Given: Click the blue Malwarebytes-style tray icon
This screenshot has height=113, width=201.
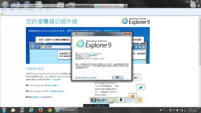Looking at the screenshot, I should pos(174,110).
